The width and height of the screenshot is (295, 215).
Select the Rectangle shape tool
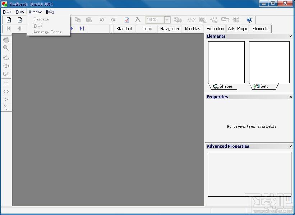6,84
